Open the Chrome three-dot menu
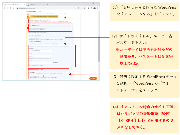 pyautogui.click(x=97, y=8)
